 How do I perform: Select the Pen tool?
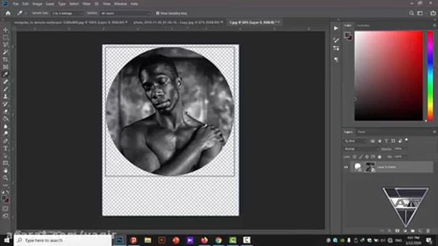coord(5,141)
